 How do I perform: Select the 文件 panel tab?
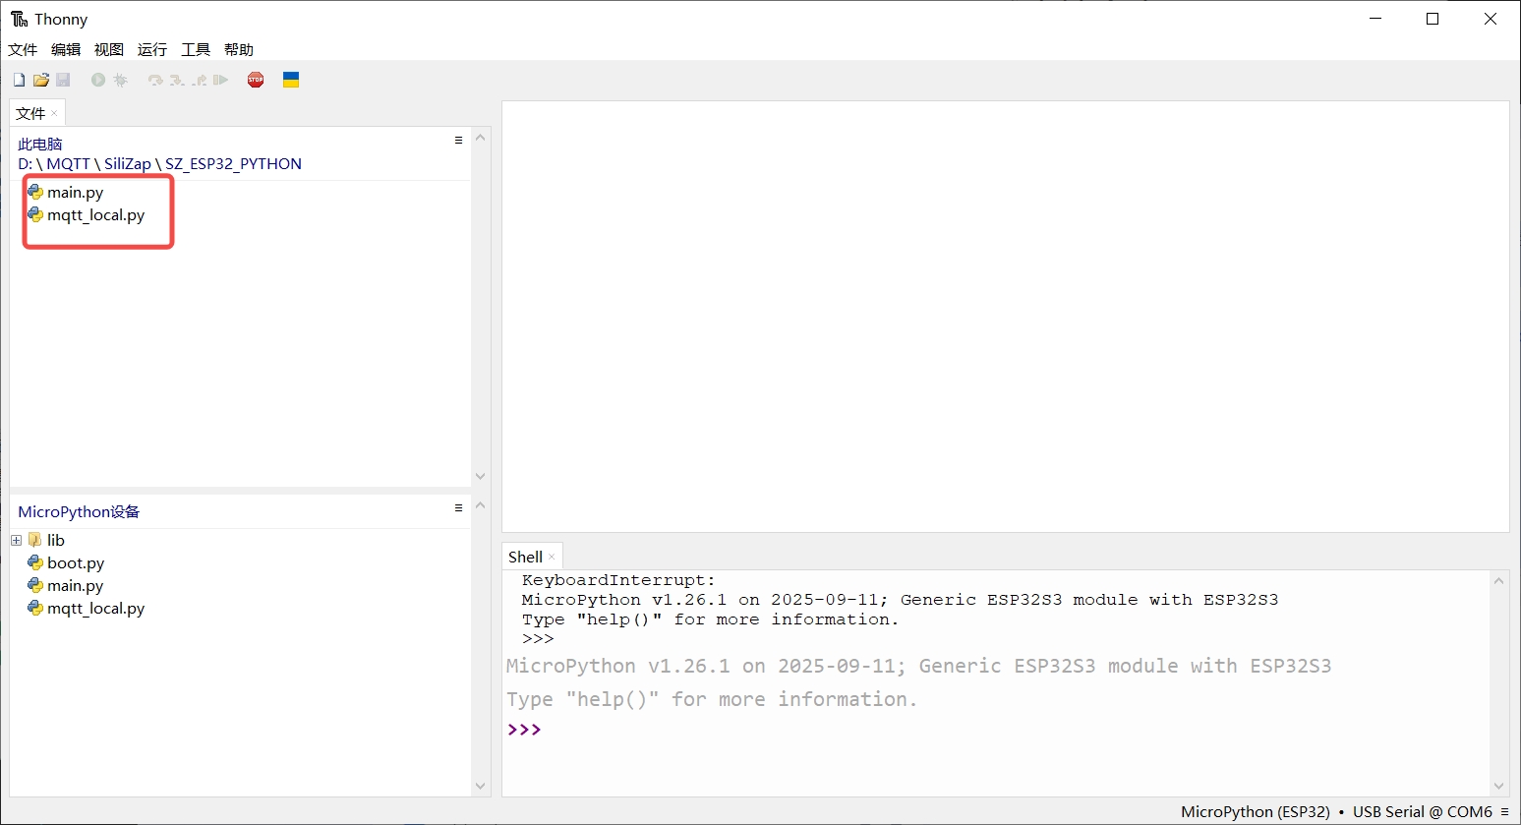point(30,112)
